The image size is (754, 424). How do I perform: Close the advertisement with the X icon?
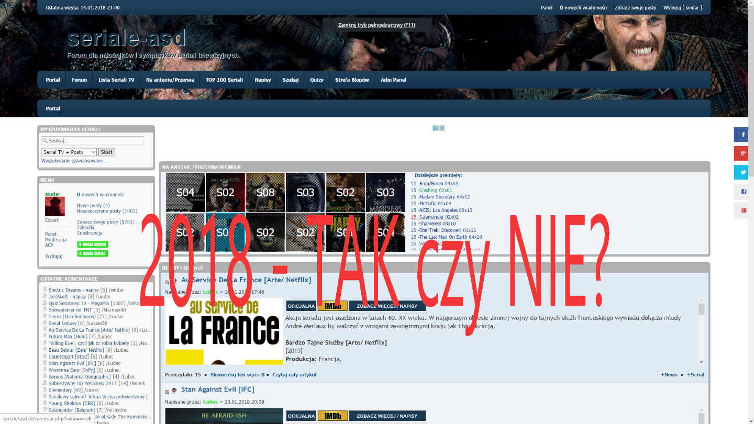[442, 128]
